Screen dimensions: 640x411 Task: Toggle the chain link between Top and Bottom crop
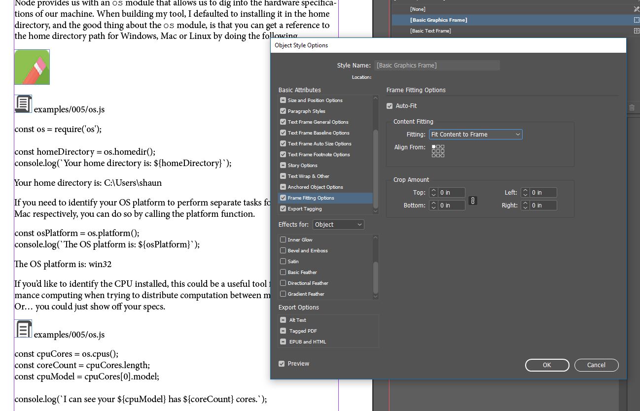472,200
